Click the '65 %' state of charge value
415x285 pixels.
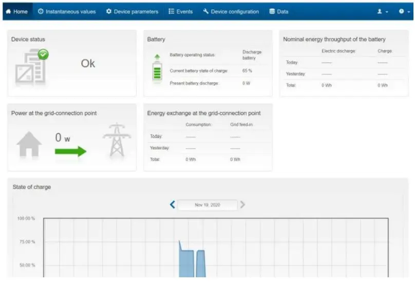247,71
